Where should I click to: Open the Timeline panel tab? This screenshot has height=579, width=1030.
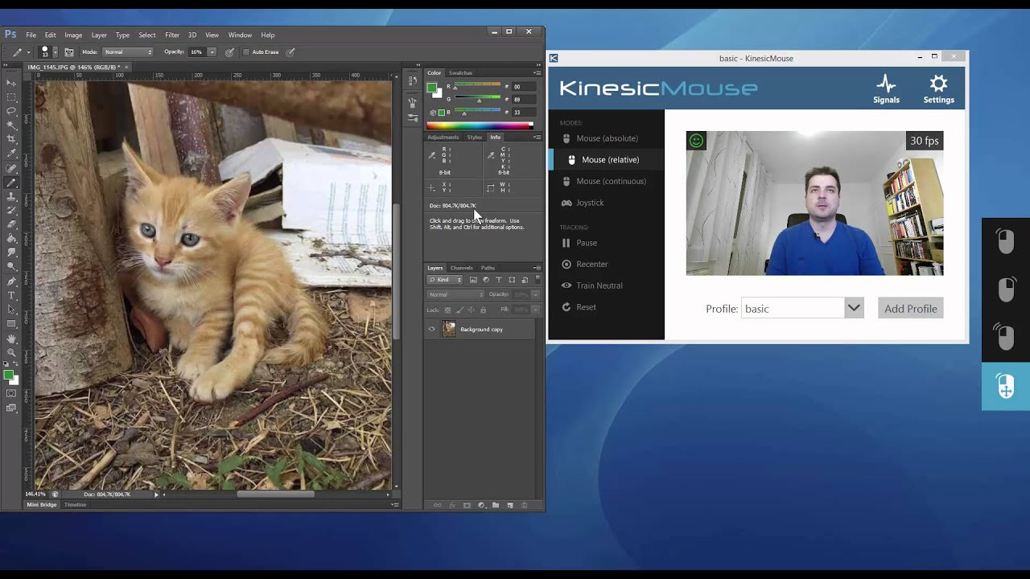click(x=75, y=505)
